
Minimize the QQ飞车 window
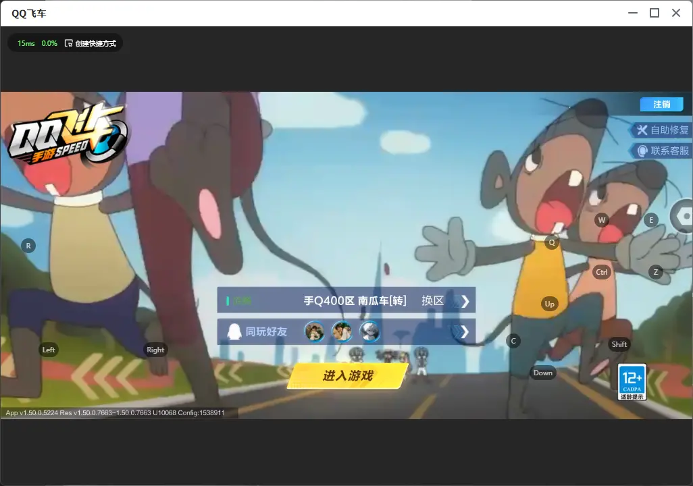point(633,13)
